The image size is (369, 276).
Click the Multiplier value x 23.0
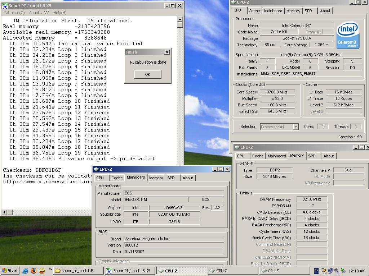[277, 98]
